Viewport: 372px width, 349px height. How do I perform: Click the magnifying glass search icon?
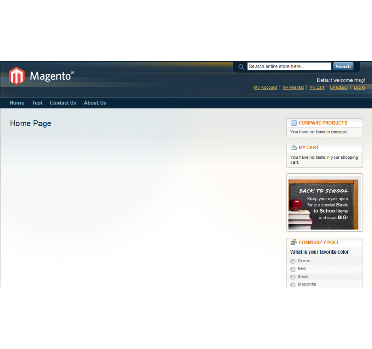pyautogui.click(x=241, y=67)
